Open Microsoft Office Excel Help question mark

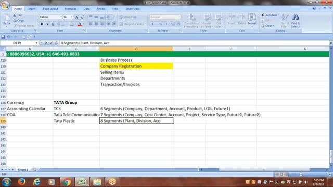314,8
